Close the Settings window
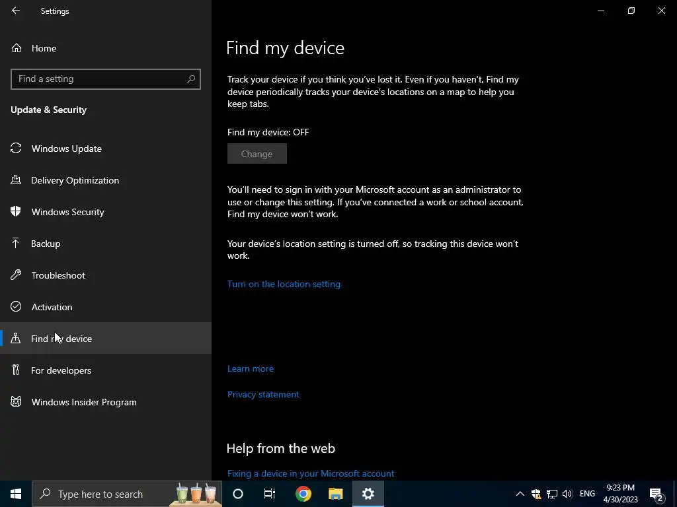The width and height of the screenshot is (677, 507). tap(661, 11)
